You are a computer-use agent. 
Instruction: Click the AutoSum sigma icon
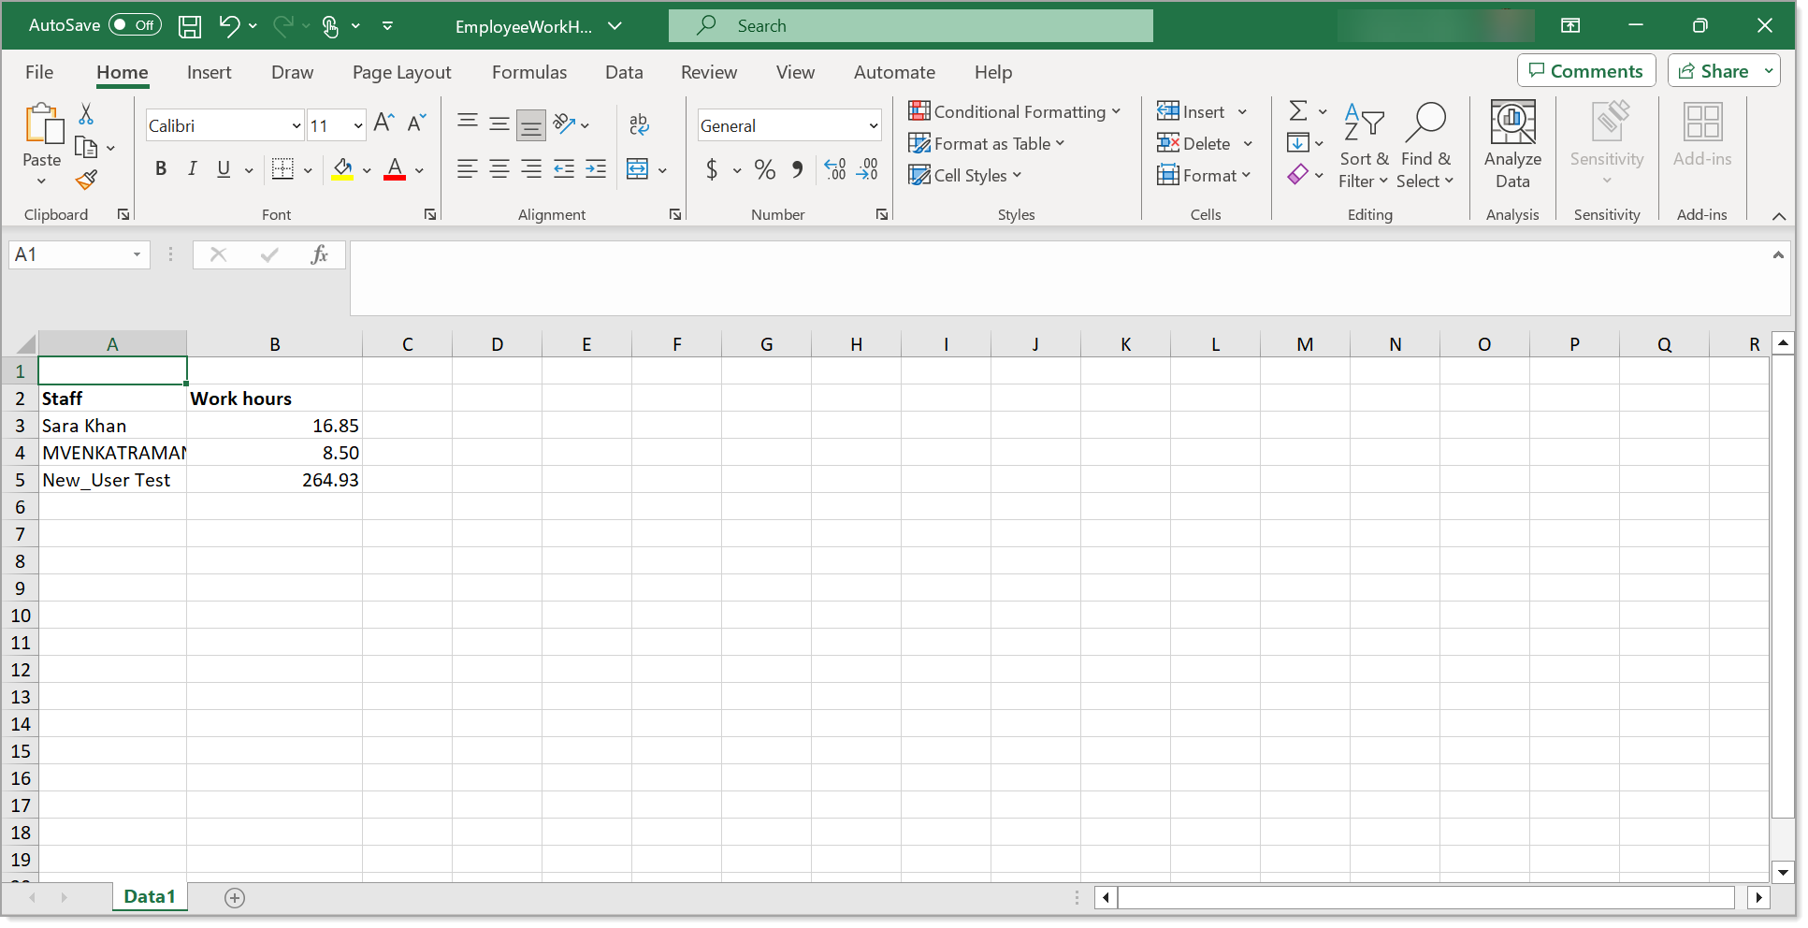pyautogui.click(x=1298, y=111)
